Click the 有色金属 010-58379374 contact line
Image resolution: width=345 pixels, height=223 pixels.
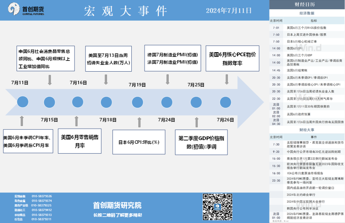(x=33, y=201)
